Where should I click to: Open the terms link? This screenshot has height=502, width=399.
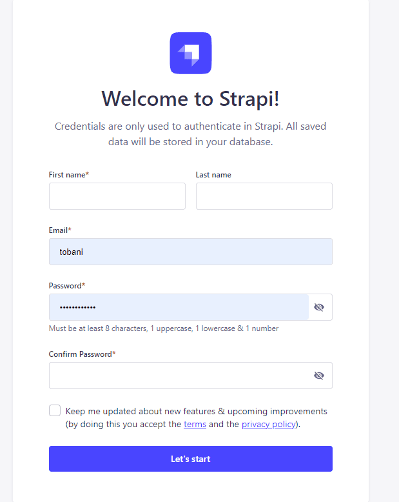[195, 424]
